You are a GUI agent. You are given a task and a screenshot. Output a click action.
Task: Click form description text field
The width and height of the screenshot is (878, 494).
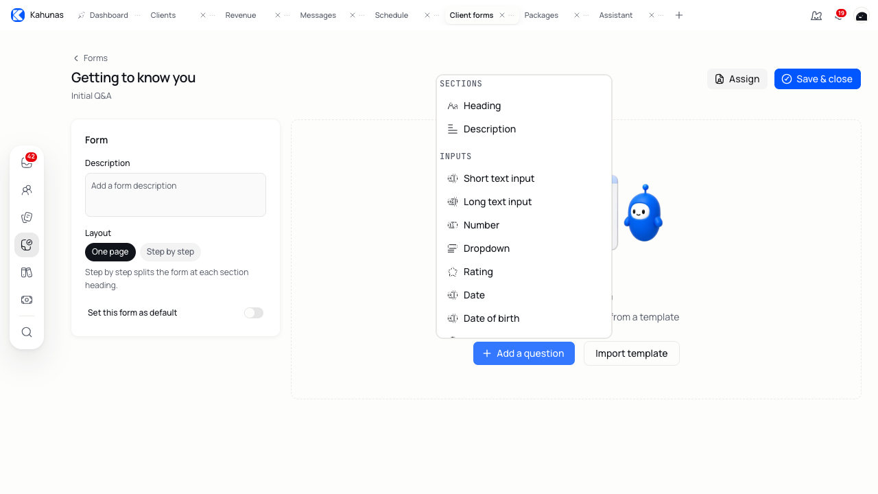point(176,195)
